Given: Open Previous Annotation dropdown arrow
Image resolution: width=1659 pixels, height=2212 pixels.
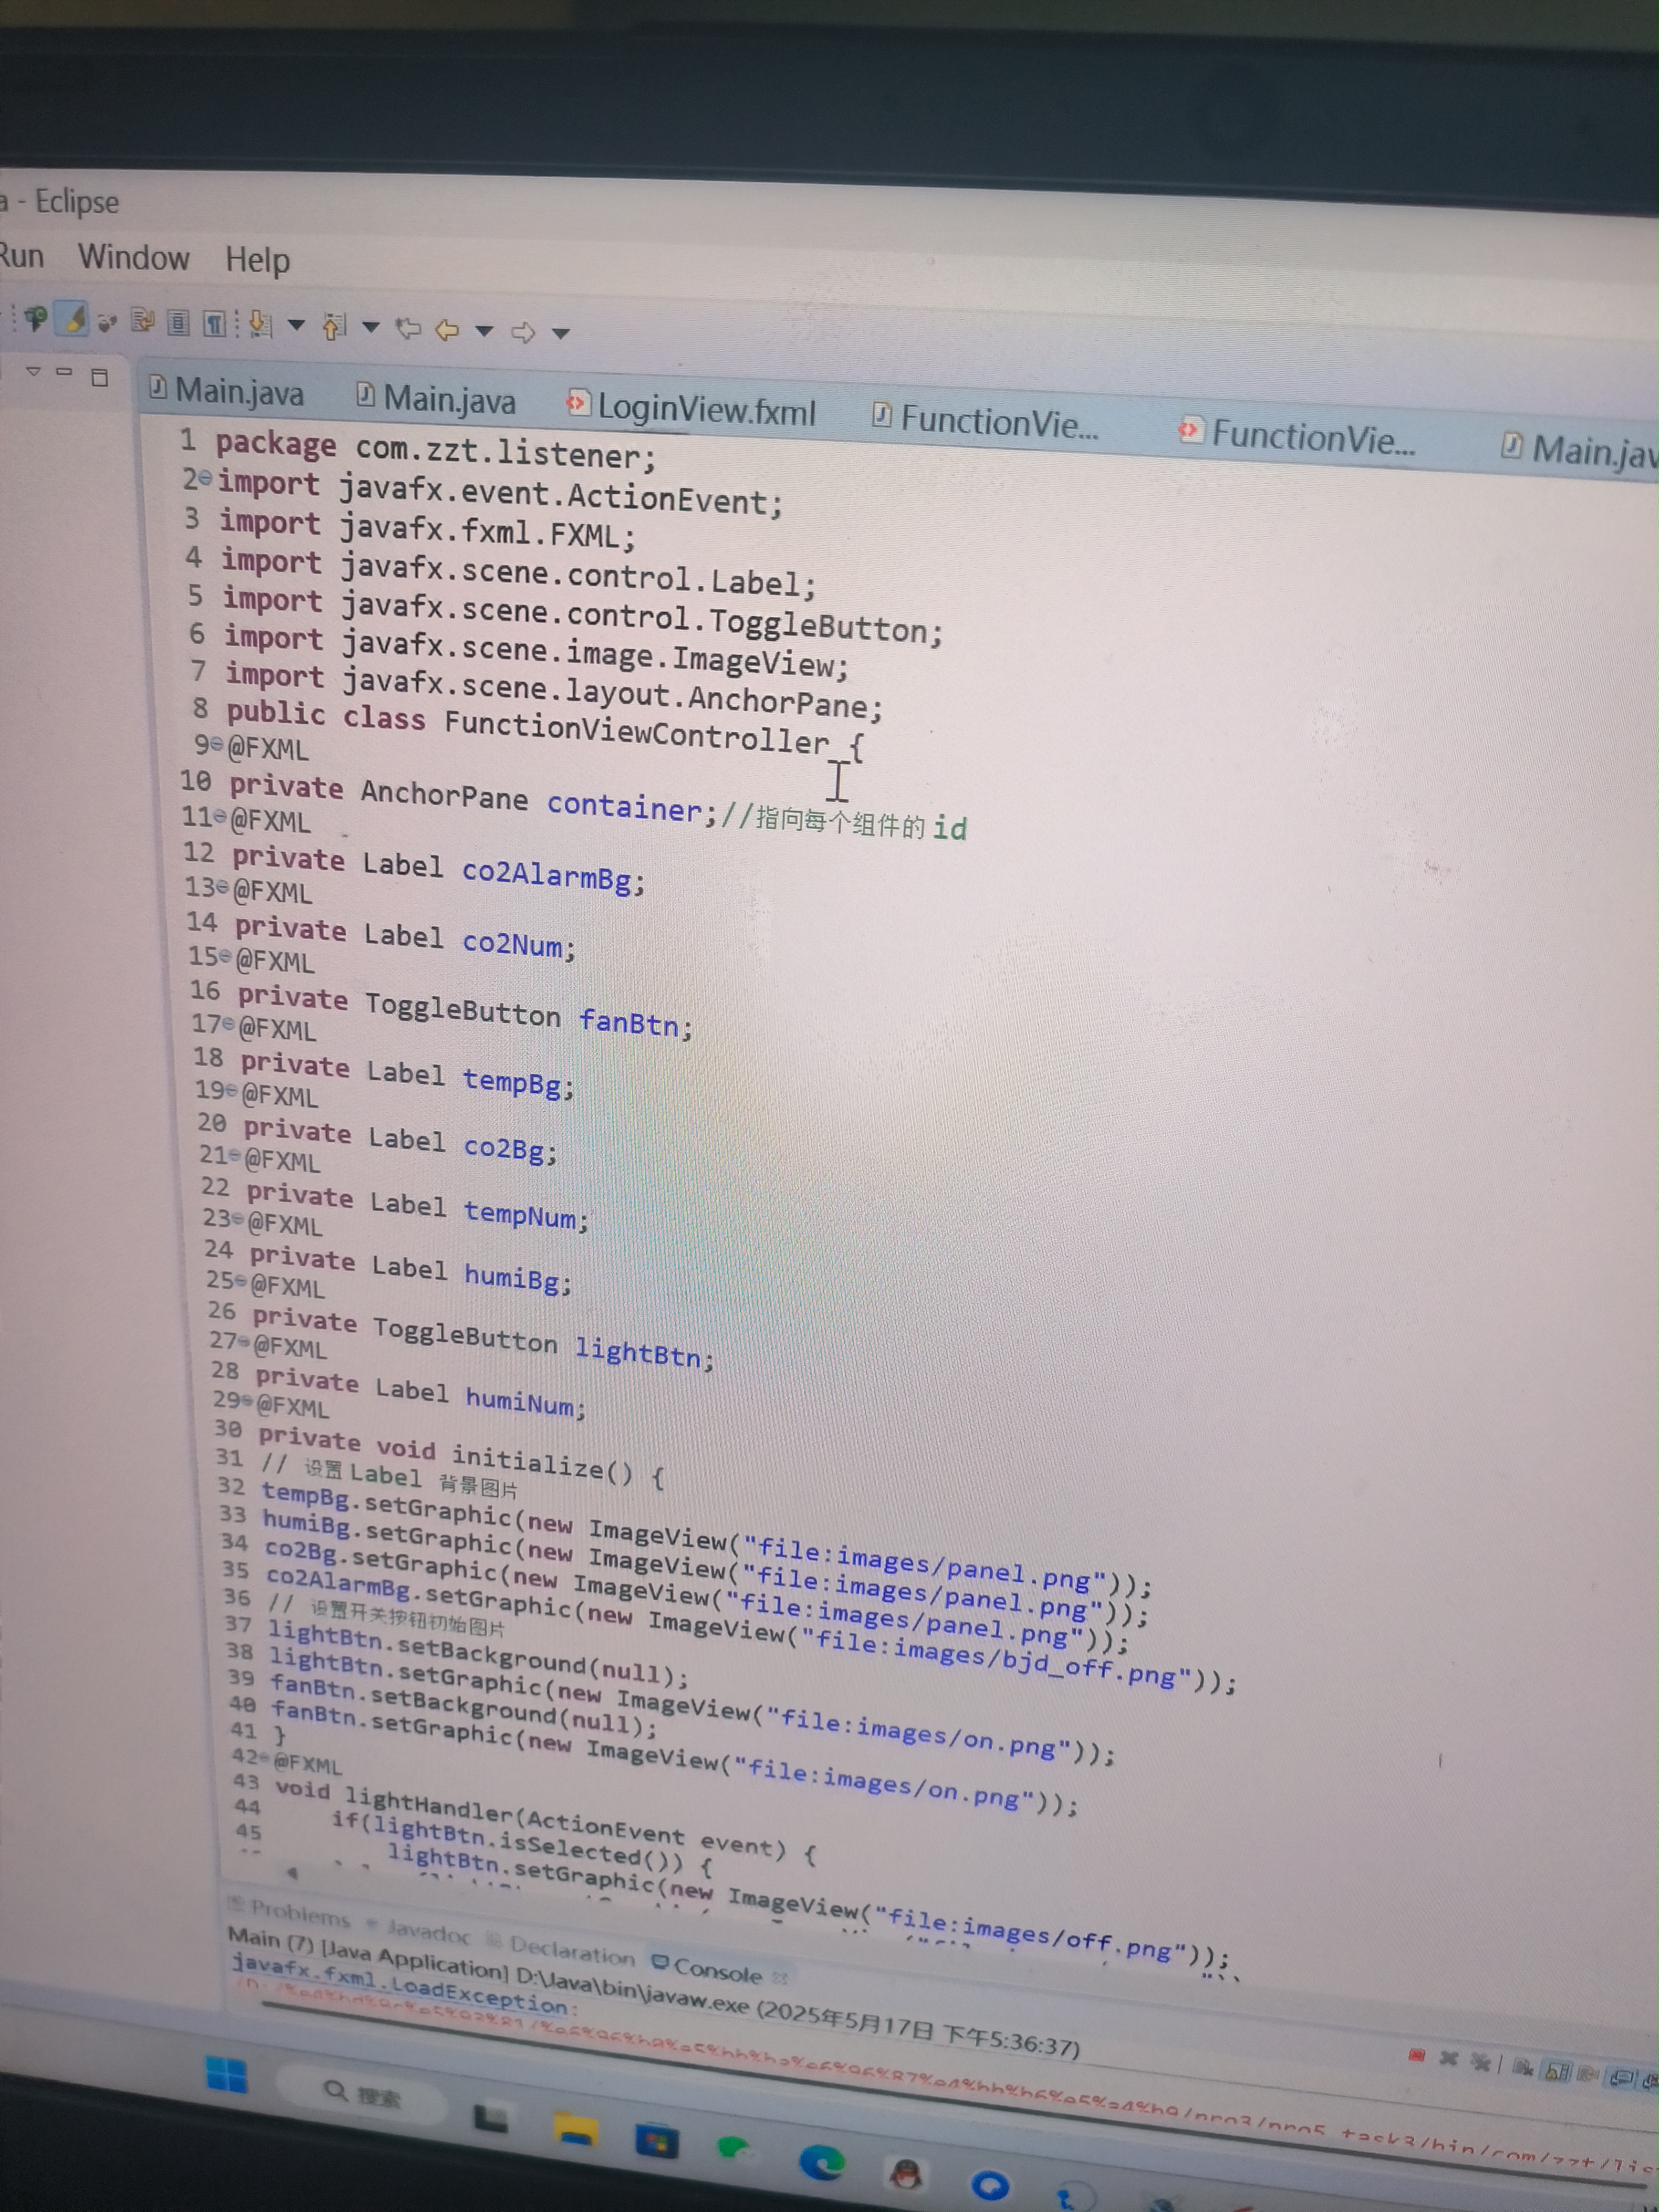Looking at the screenshot, I should tap(370, 326).
